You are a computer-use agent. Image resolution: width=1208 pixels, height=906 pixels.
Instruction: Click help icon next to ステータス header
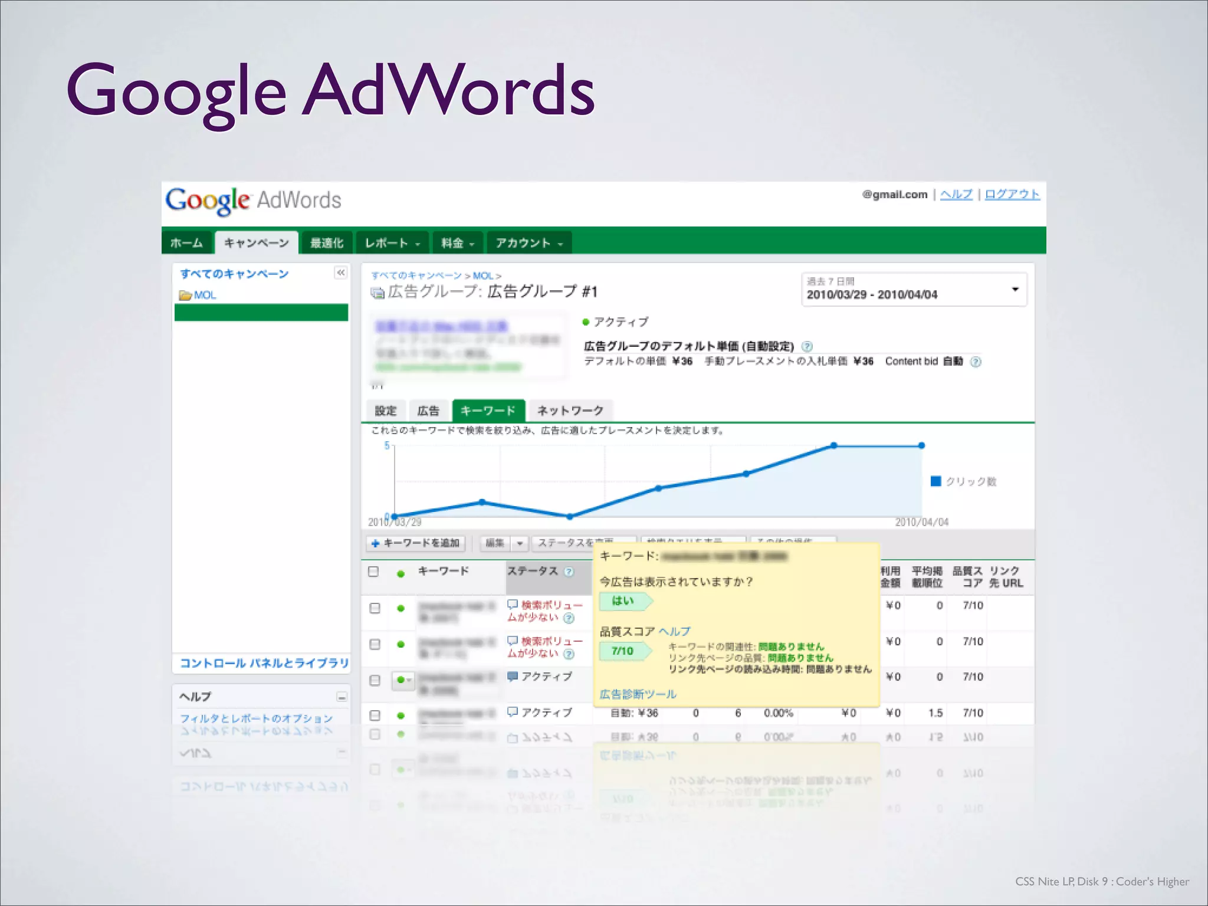coord(569,572)
